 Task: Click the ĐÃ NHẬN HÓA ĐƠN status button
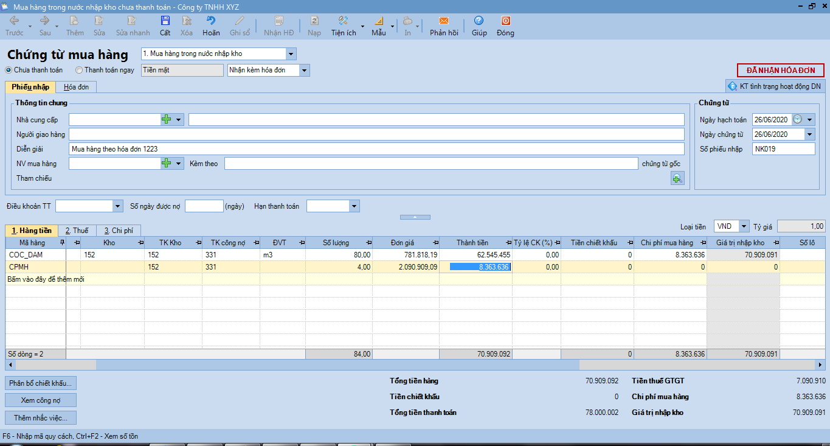click(781, 71)
